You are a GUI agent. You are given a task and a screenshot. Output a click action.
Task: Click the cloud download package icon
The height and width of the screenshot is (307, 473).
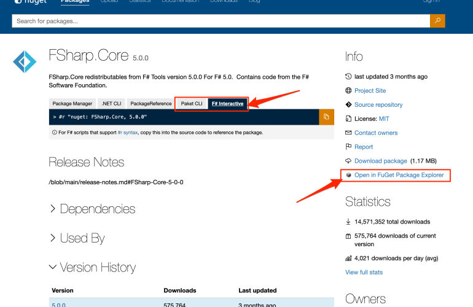coord(349,161)
